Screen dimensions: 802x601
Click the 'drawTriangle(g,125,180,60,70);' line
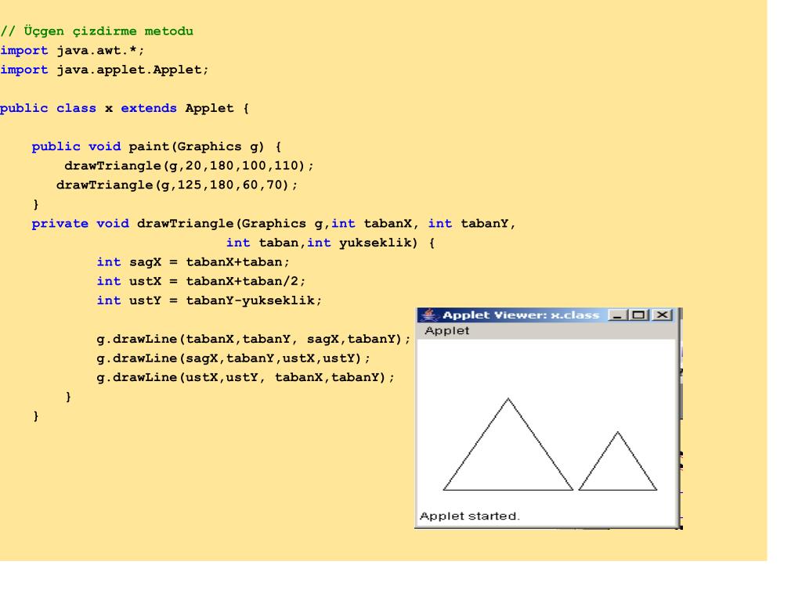[x=176, y=185]
